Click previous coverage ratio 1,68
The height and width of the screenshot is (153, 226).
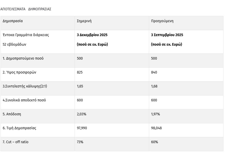tap(154, 86)
